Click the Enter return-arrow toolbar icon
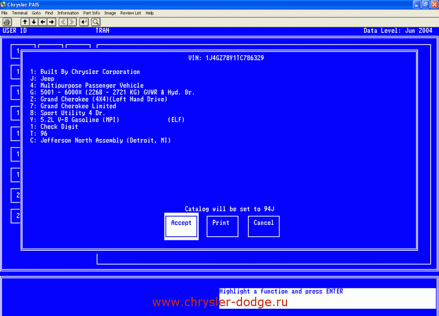The width and height of the screenshot is (439, 316). (84, 22)
